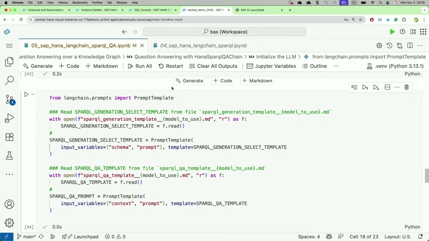Change indentation Spaces: 4
The width and height of the screenshot is (429, 241).
(309, 236)
